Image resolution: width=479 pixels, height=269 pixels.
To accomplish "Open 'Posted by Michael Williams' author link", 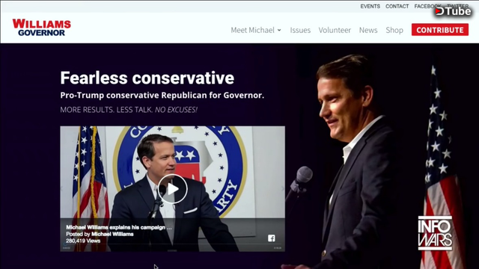I will (x=112, y=234).
